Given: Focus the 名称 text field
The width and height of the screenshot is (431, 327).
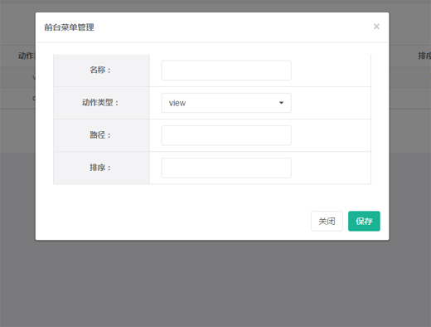Looking at the screenshot, I should [x=226, y=71].
